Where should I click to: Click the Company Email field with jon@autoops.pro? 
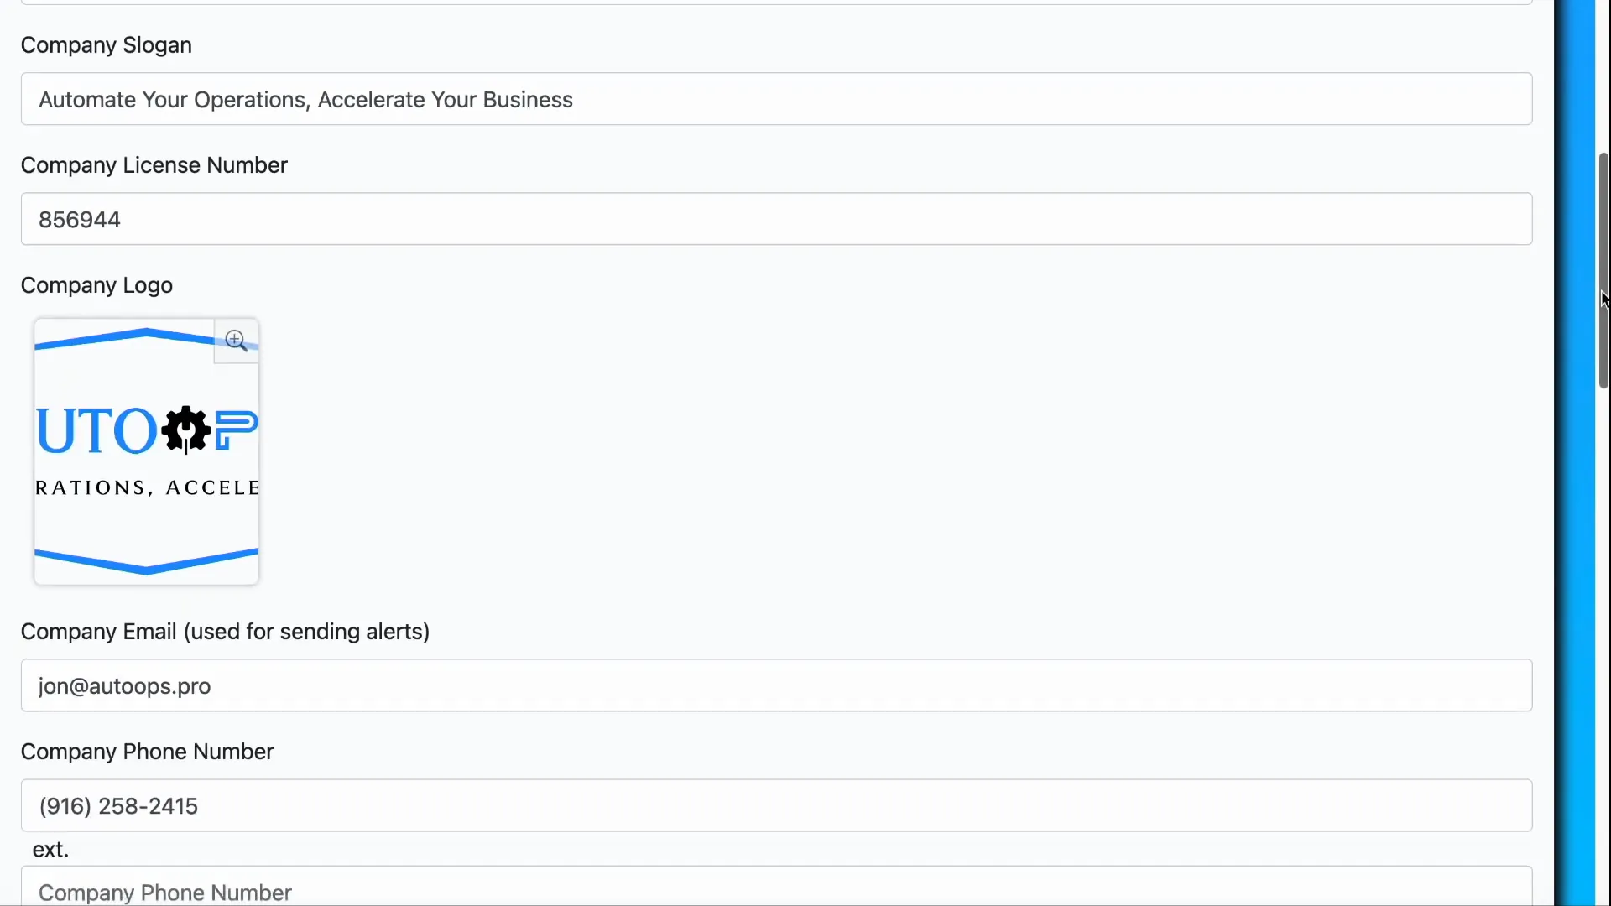[x=775, y=685]
